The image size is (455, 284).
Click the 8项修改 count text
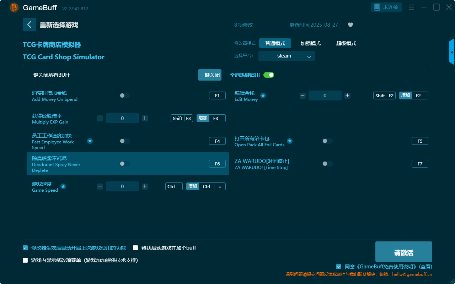click(243, 25)
